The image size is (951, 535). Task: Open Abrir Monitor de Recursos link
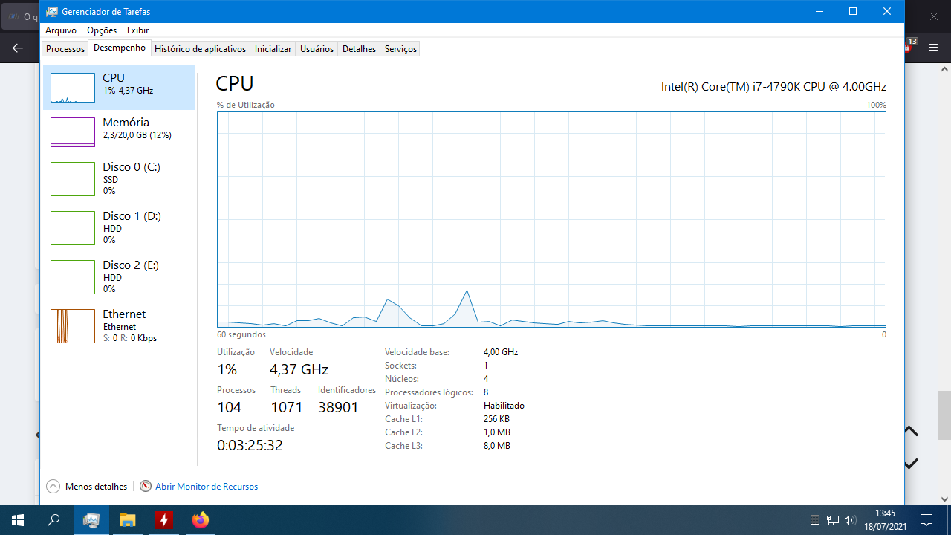[207, 487]
